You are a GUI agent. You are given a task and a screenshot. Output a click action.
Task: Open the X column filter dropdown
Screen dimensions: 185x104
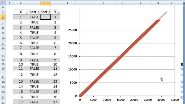tap(27, 13)
